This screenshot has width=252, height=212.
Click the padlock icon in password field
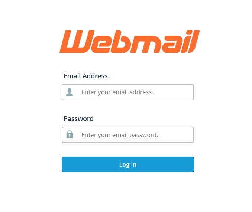(70, 134)
